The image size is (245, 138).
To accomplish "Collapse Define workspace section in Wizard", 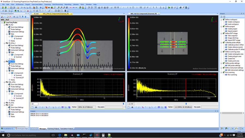I will tap(221, 20).
